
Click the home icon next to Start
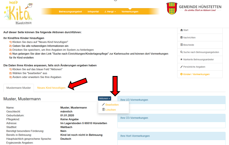point(181,30)
